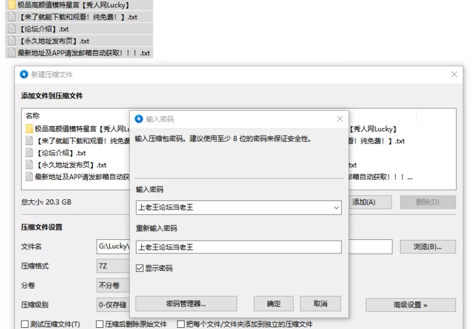Enable 测试压缩文件(T) checkbox
Image resolution: width=472 pixels, height=329 pixels.
[25, 324]
